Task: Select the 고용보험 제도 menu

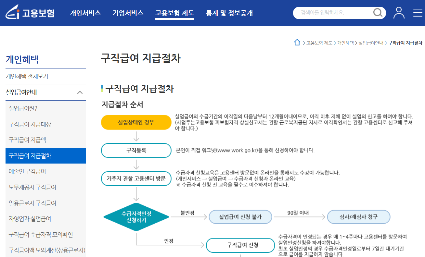Action: point(174,13)
